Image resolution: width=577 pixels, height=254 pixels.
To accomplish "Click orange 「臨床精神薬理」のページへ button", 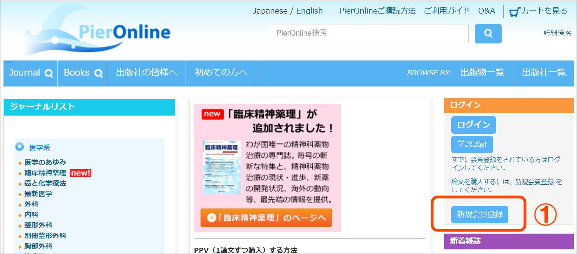I will point(266,218).
